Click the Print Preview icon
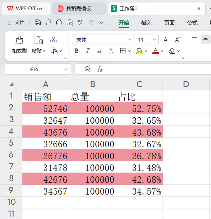The width and height of the screenshot is (211, 219). (70, 23)
